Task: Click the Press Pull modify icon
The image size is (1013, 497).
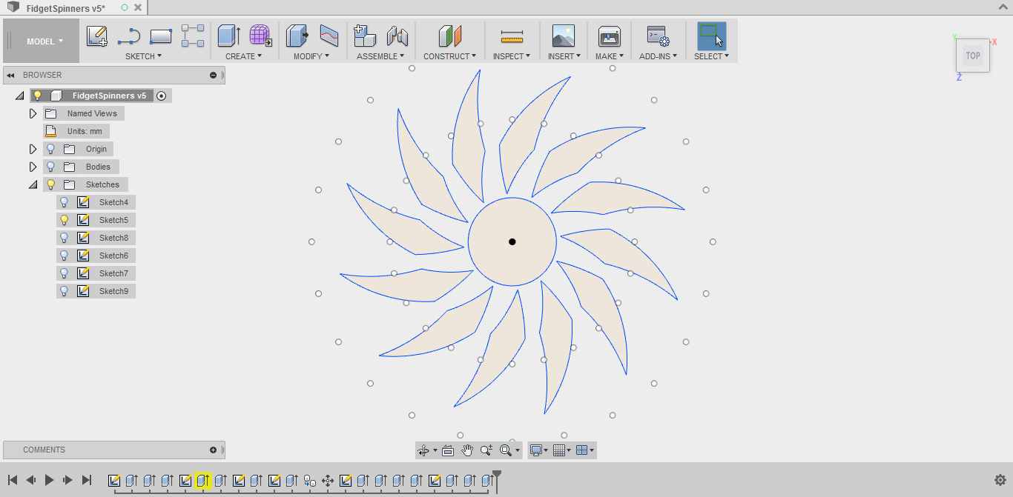Action: 296,35
